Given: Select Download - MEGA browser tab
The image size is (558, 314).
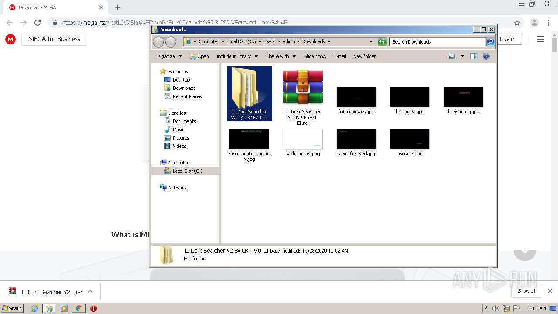Looking at the screenshot, I should click(x=57, y=7).
